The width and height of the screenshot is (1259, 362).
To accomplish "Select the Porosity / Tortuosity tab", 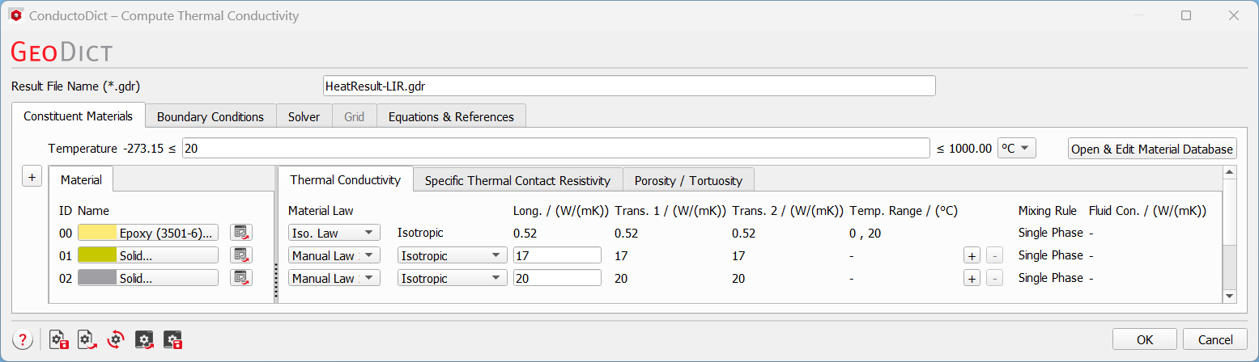I will click(x=688, y=180).
